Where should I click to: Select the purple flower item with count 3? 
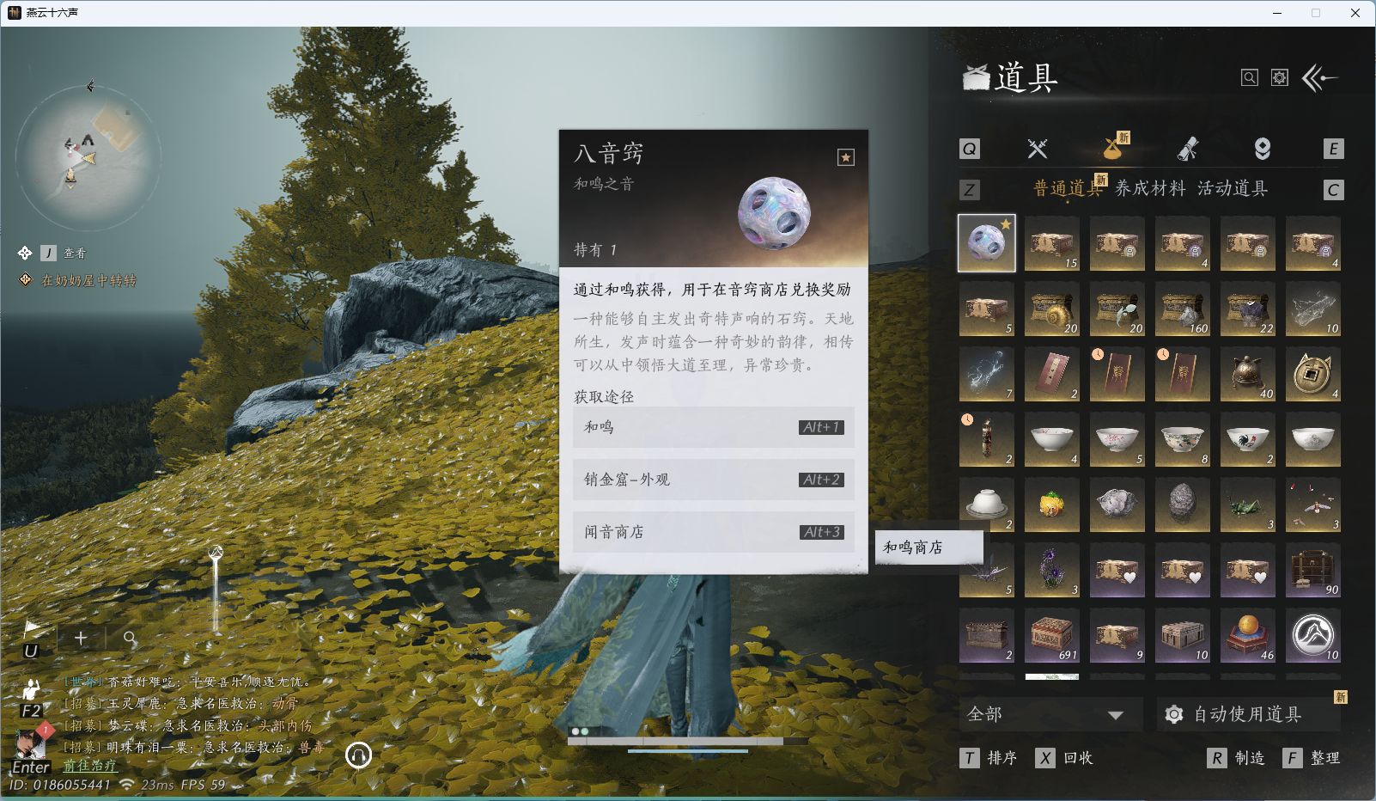(x=1052, y=570)
